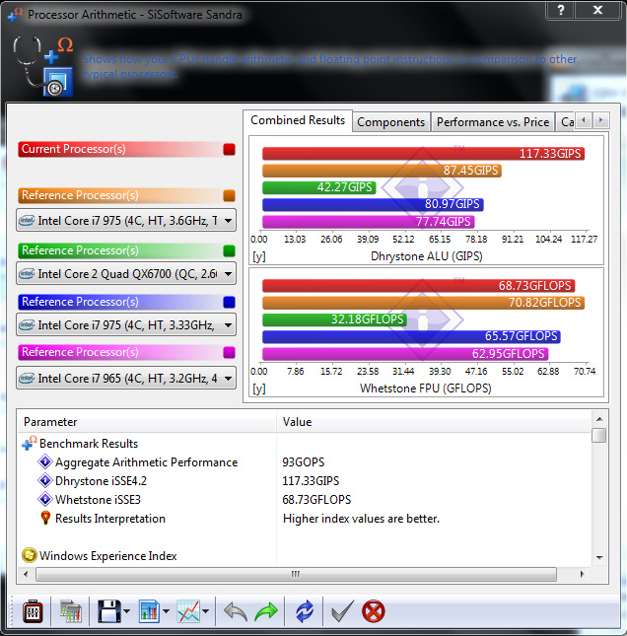Click the results list scroll down arrow
This screenshot has width=627, height=636.
coord(599,558)
